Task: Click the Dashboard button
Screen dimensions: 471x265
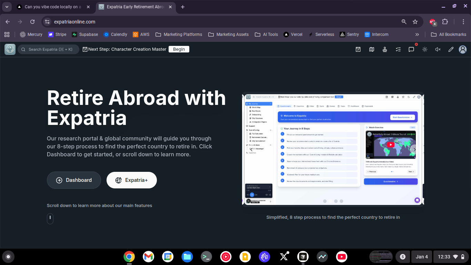Action: point(74,180)
